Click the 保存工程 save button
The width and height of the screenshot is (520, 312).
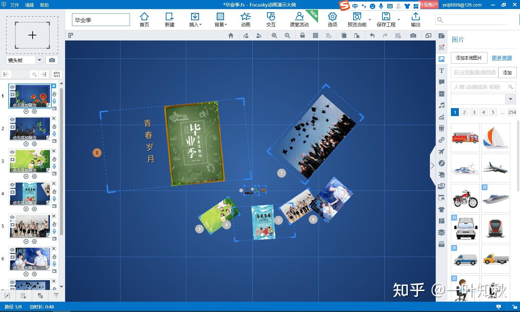pyautogui.click(x=386, y=19)
